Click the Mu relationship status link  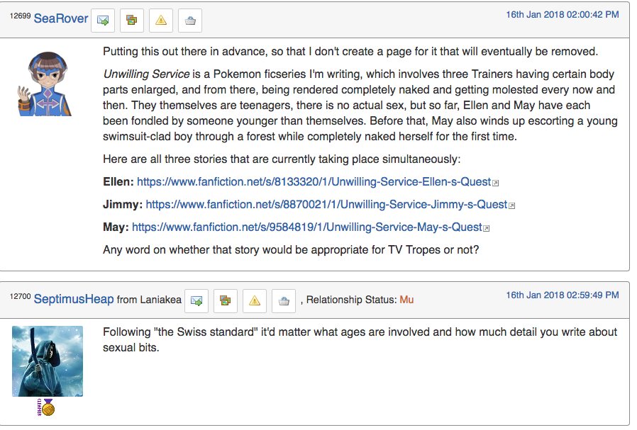tap(406, 300)
